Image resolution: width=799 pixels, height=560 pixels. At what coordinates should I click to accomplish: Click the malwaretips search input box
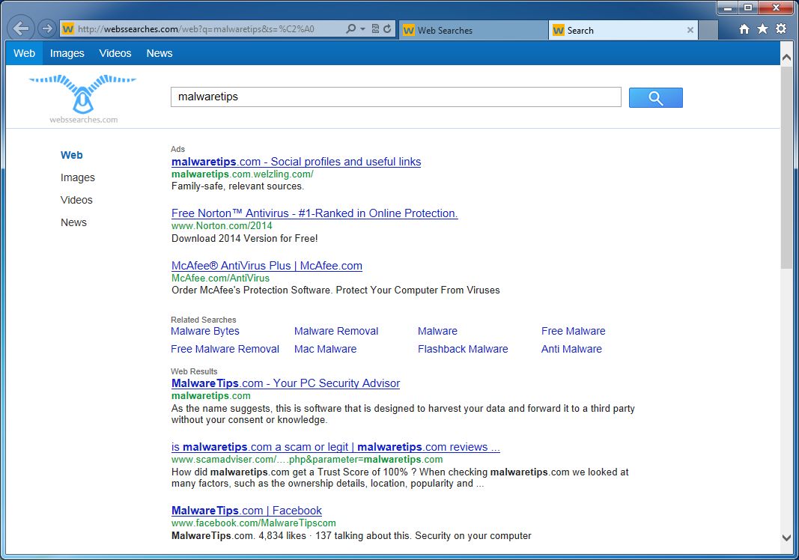click(x=396, y=97)
